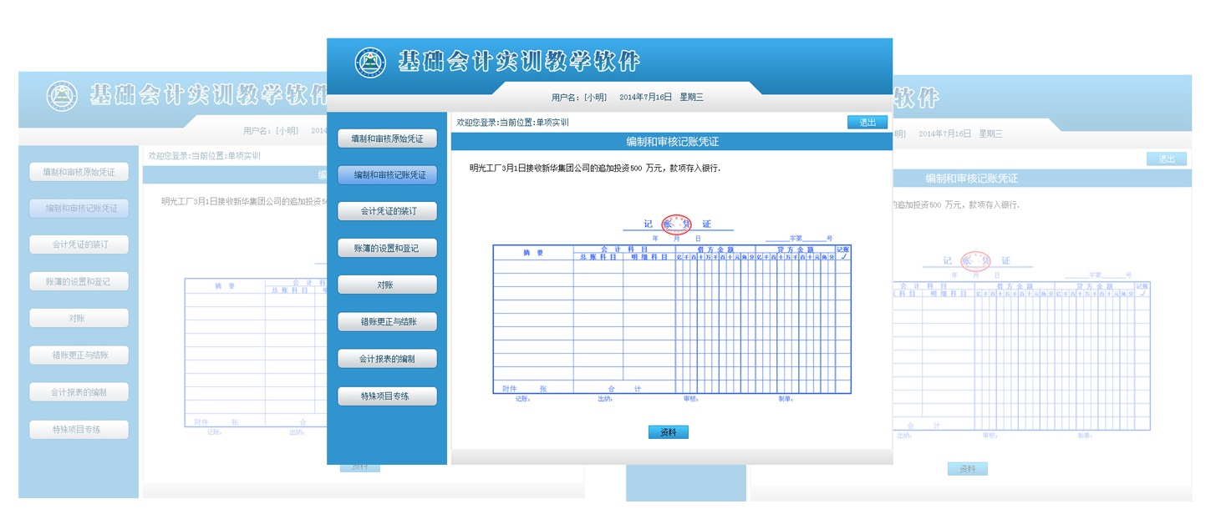1221x519 pixels.
Task: Click the faded red seal in right background voucher
Action: pos(975,261)
